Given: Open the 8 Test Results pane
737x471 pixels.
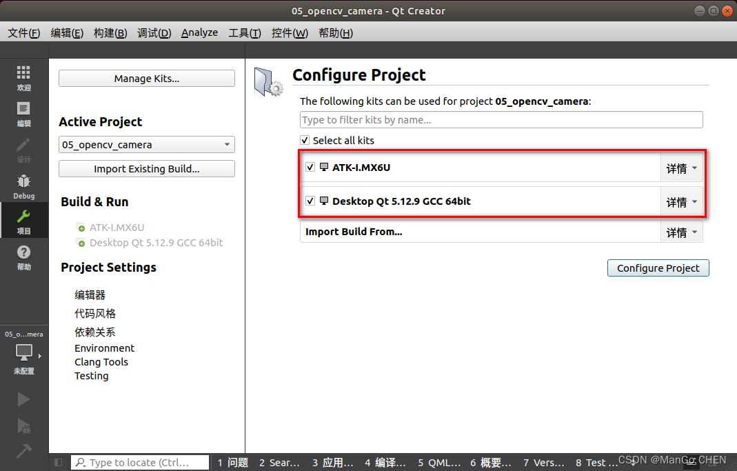Looking at the screenshot, I should pyautogui.click(x=596, y=463).
